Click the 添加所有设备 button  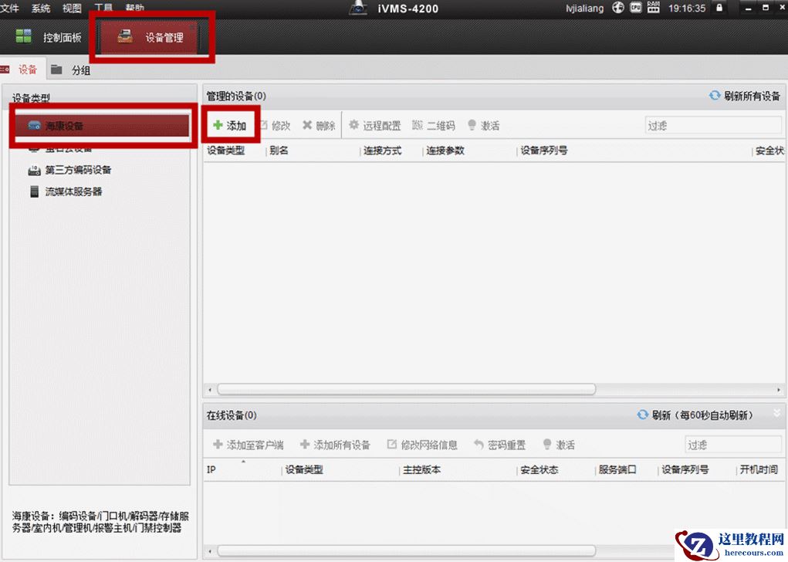(x=334, y=444)
